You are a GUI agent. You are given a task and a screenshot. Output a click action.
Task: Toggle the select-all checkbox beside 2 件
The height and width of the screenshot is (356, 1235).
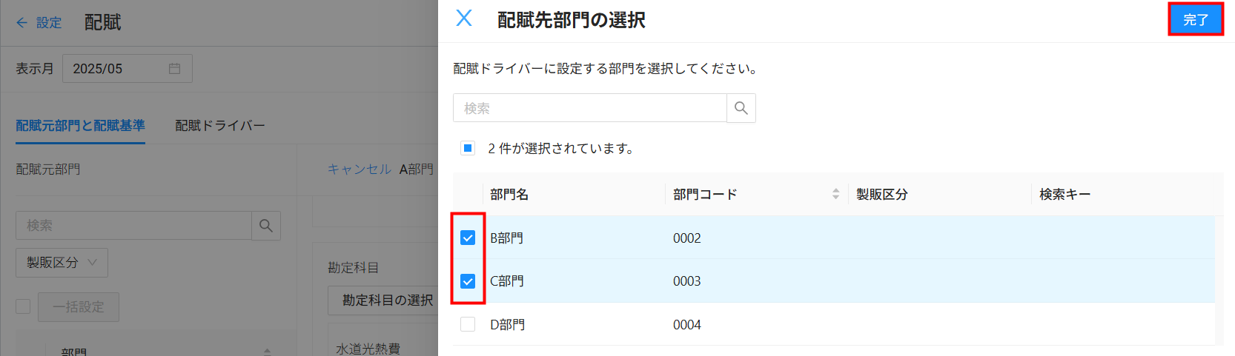coord(468,148)
